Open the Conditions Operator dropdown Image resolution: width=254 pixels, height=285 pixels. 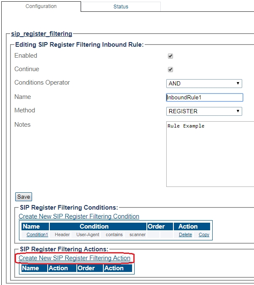(x=204, y=83)
